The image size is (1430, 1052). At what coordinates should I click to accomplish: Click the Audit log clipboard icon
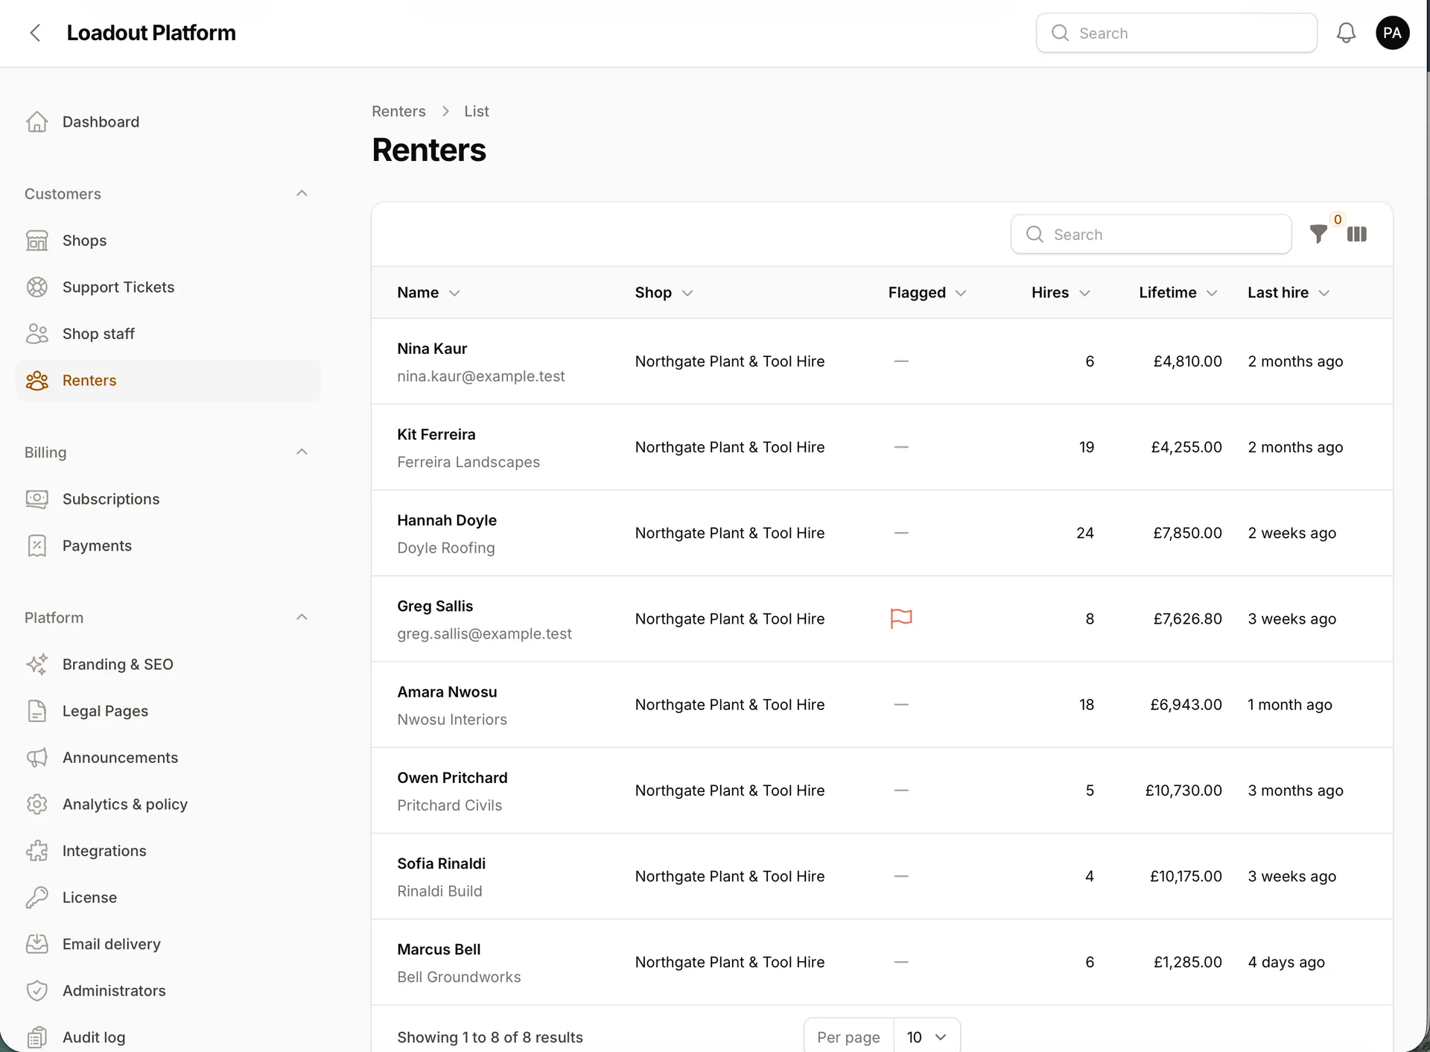(x=36, y=1037)
